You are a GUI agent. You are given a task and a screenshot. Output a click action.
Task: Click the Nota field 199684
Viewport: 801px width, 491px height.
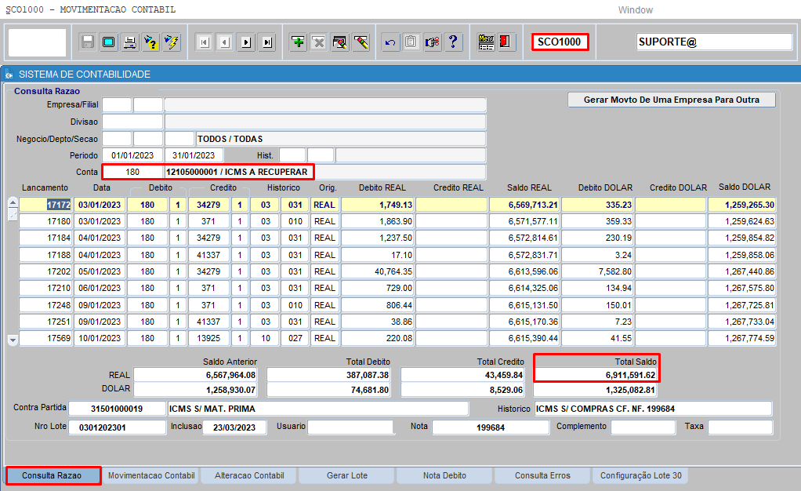491,427
